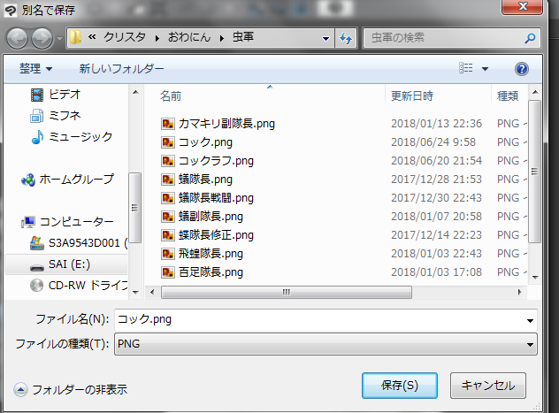Click the コンピューター monitor icon
The width and height of the screenshot is (559, 413).
(28, 222)
